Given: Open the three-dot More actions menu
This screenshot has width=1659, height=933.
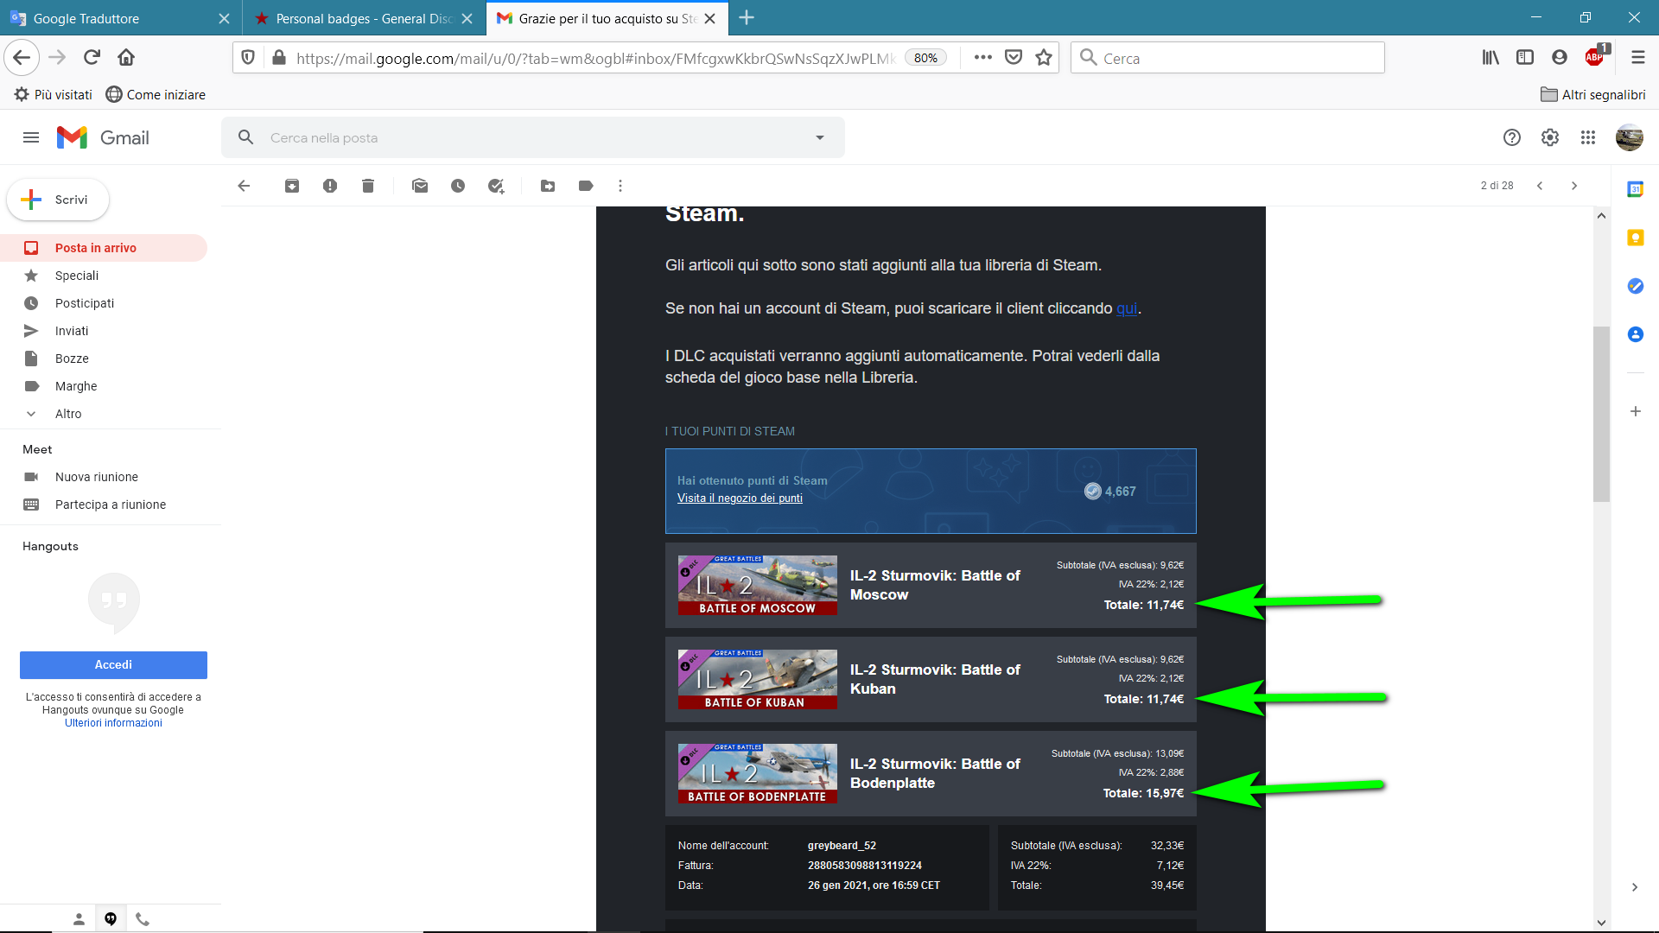Looking at the screenshot, I should click(620, 186).
